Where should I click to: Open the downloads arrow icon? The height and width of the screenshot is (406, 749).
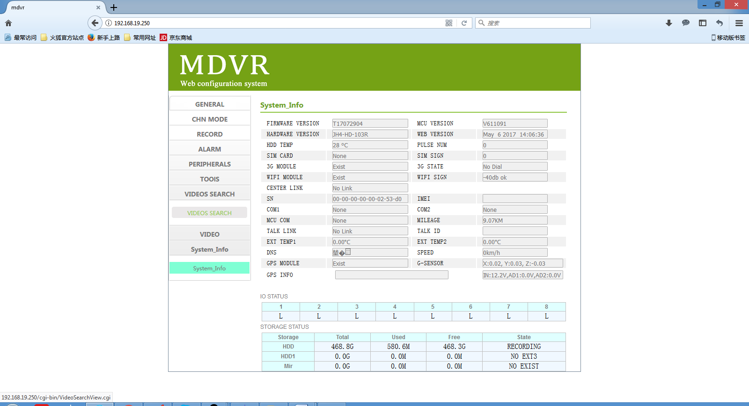[x=669, y=23]
